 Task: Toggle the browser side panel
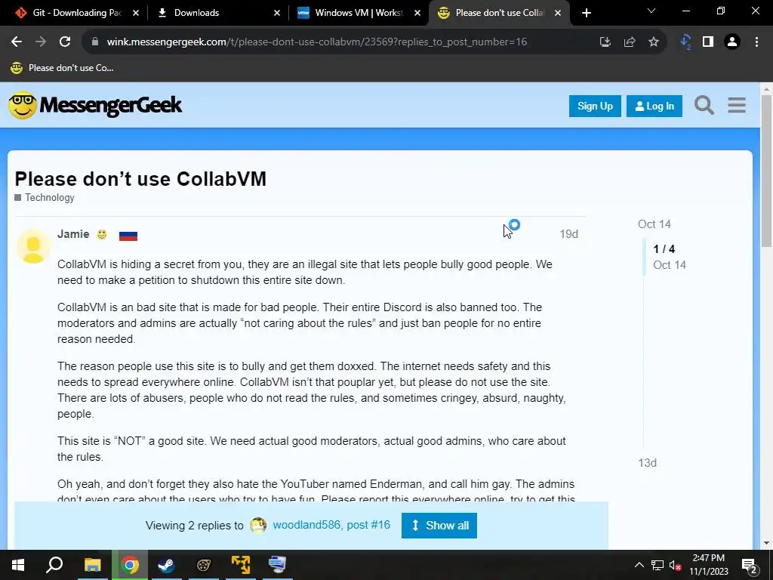point(708,42)
